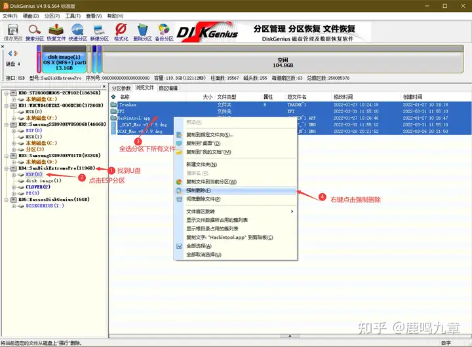This screenshot has height=347, width=472.
Task: Click the 新建分区 new partition icon
Action: (100, 33)
